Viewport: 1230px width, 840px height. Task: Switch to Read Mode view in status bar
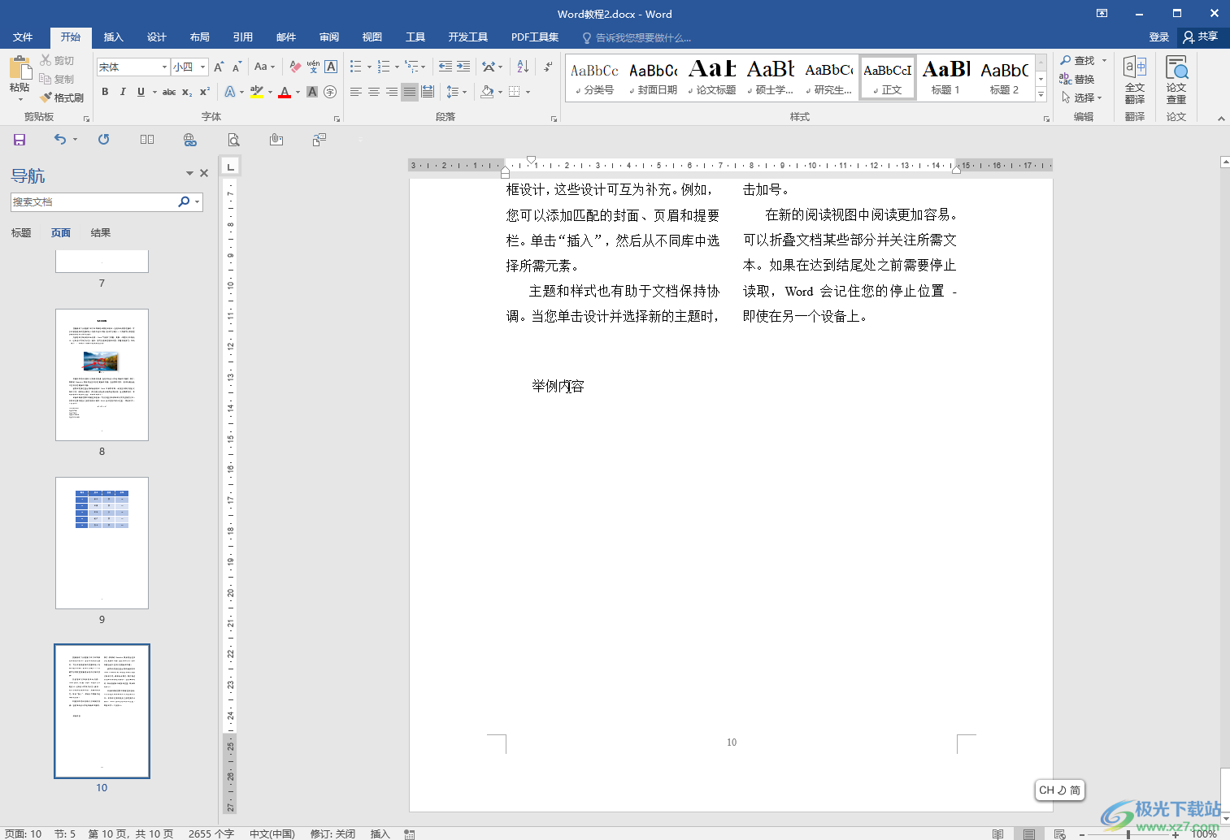pyautogui.click(x=998, y=834)
